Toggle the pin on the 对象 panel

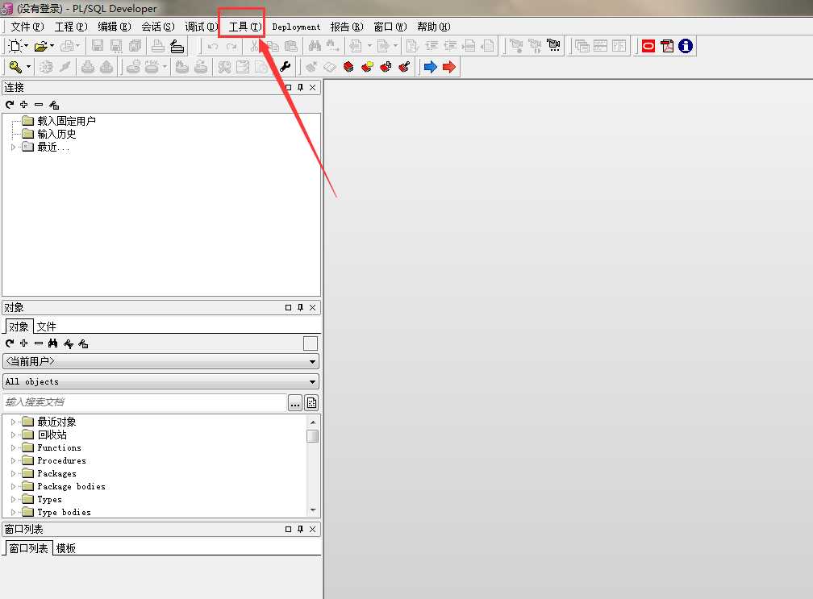pyautogui.click(x=300, y=307)
